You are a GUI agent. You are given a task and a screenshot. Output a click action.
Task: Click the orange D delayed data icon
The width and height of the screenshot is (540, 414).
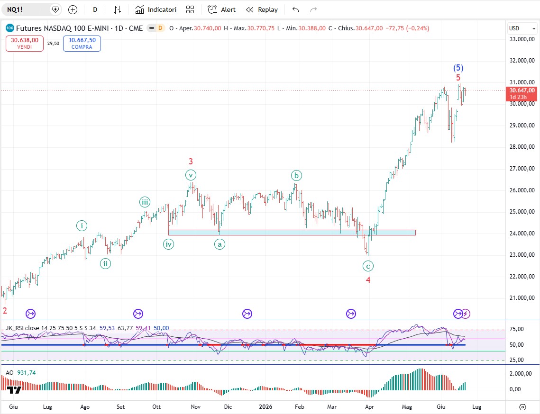(160, 28)
